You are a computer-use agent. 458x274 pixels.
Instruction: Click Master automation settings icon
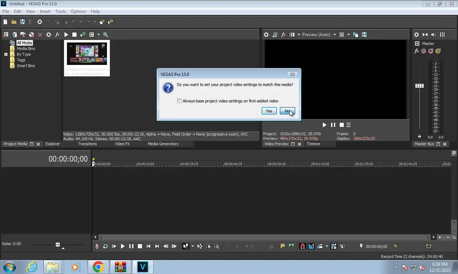[x=424, y=51]
